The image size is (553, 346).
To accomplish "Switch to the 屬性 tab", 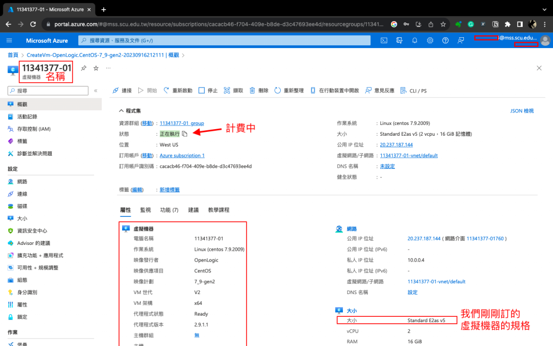I will (x=125, y=210).
